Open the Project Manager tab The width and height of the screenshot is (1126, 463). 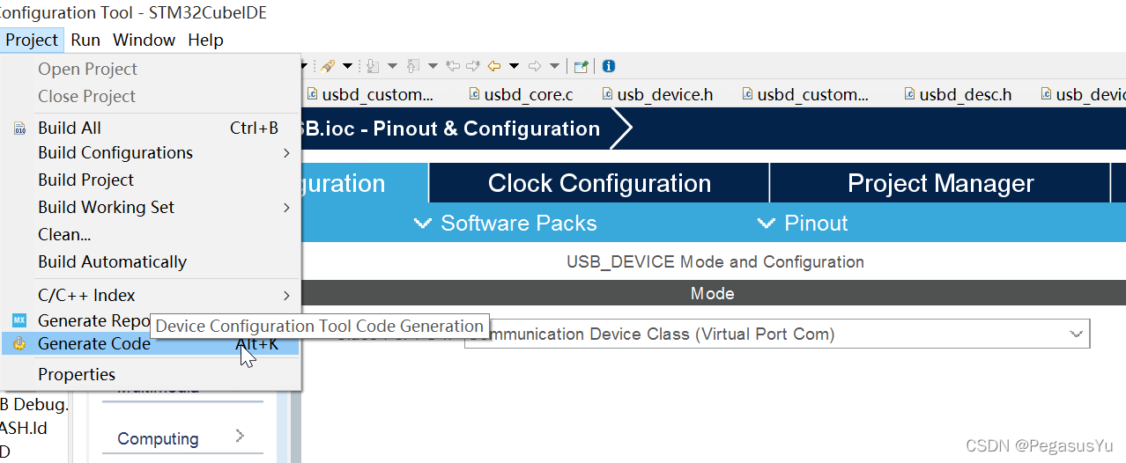(940, 183)
